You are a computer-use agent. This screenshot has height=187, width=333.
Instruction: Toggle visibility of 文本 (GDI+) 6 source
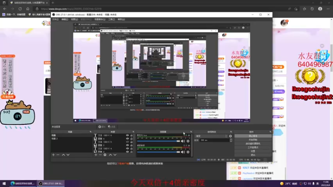point(127,135)
